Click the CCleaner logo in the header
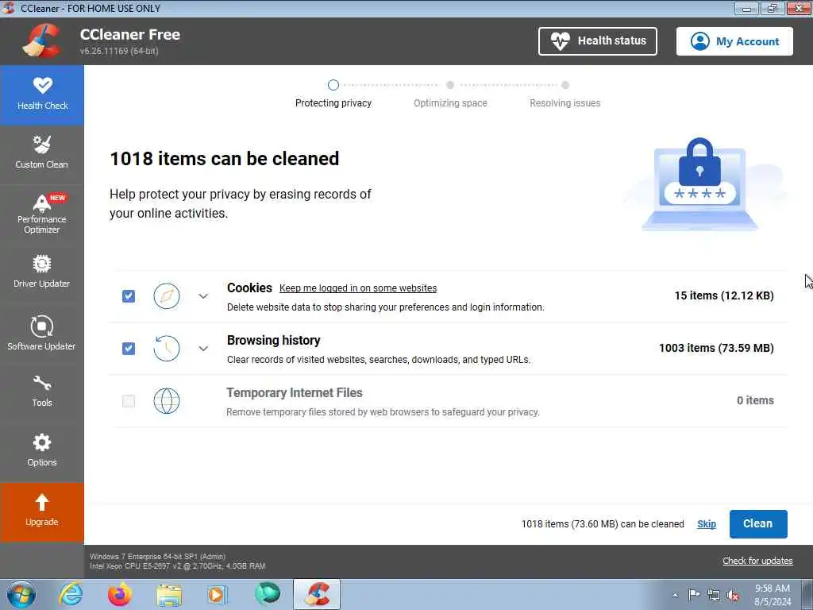This screenshot has height=610, width=813. (41, 41)
